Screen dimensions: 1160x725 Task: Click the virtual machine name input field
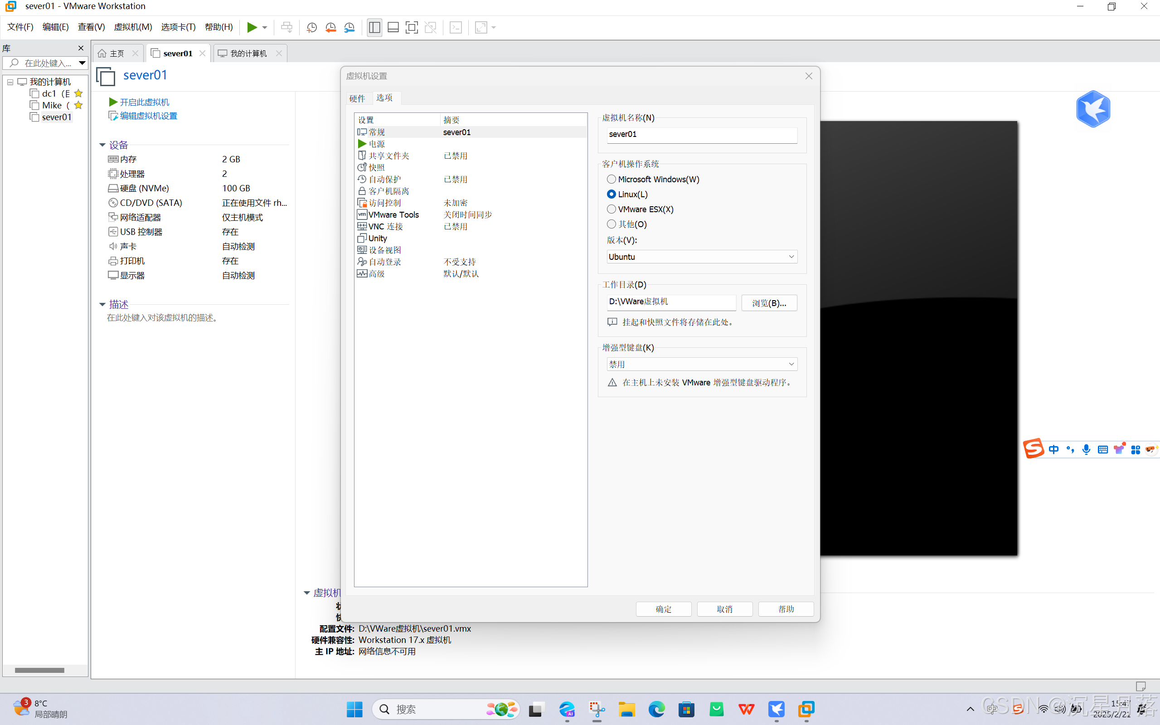pos(701,134)
